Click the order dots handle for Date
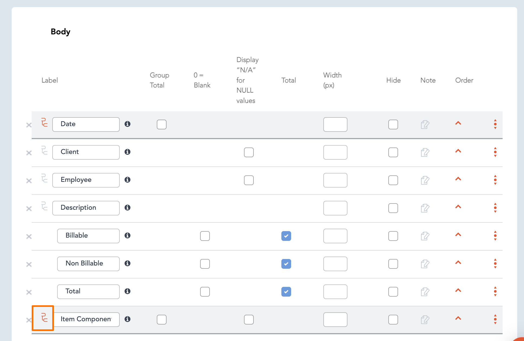Image resolution: width=524 pixels, height=341 pixels. [x=495, y=124]
